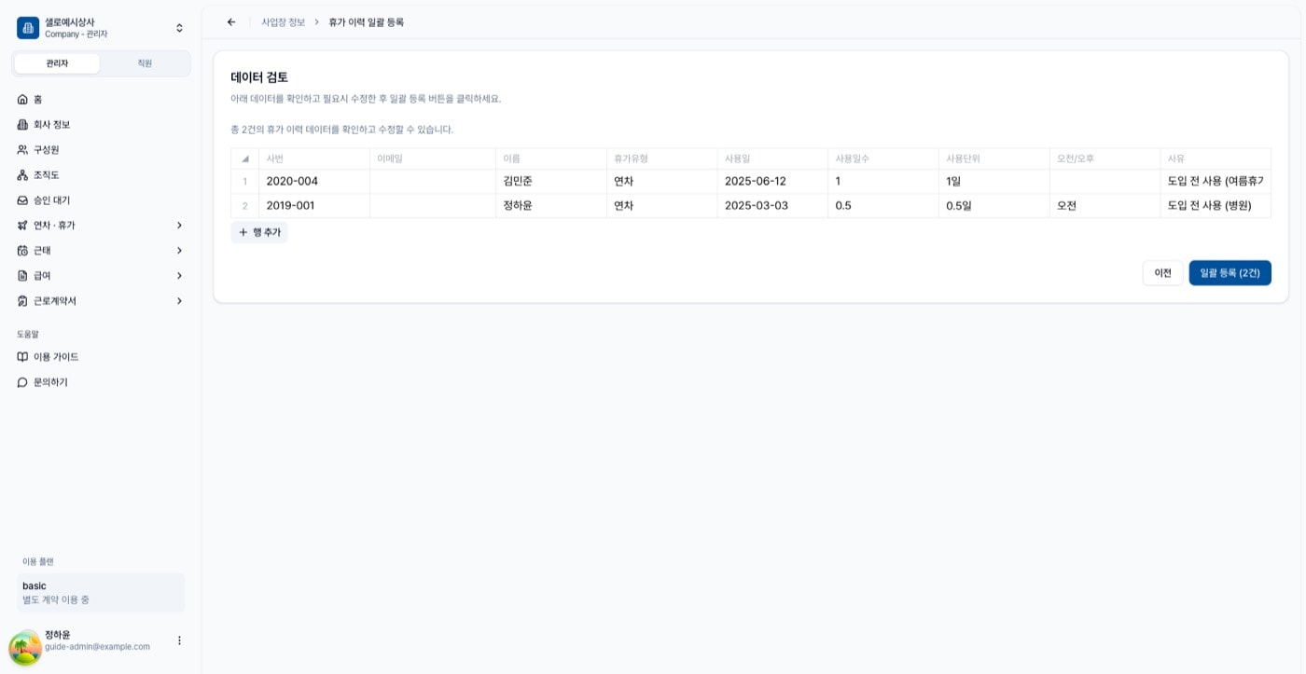Click the 2025-03-03 usage date cell
1306x674 pixels.
pyautogui.click(x=772, y=205)
